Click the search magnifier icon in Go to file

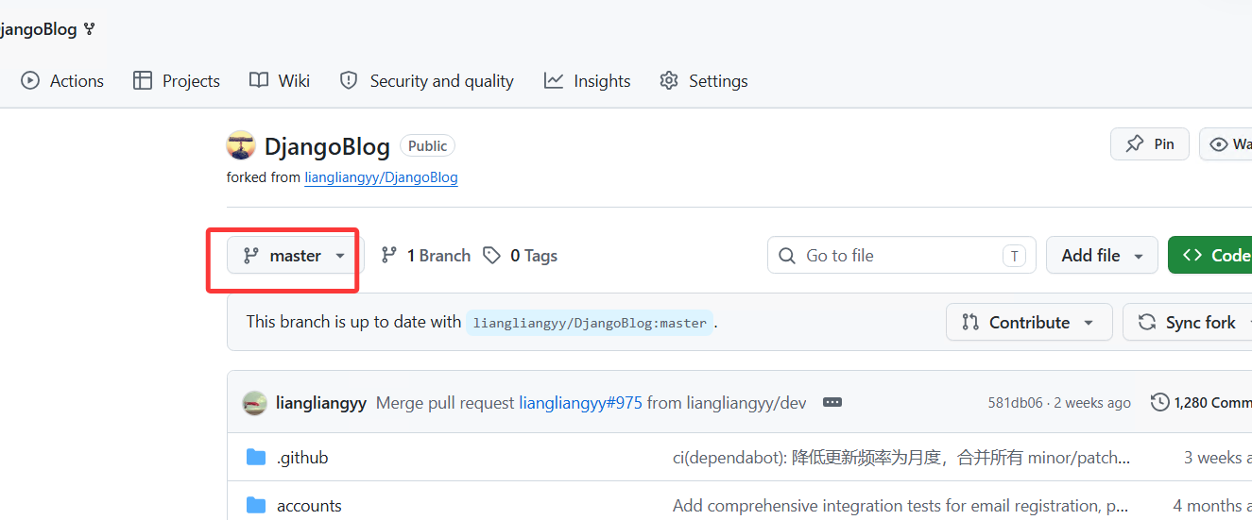(787, 256)
